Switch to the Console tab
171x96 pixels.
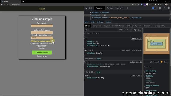pyautogui.click(x=110, y=8)
